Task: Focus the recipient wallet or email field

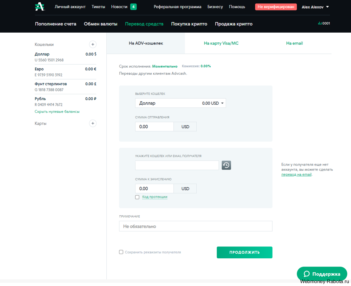Action: 177,165
